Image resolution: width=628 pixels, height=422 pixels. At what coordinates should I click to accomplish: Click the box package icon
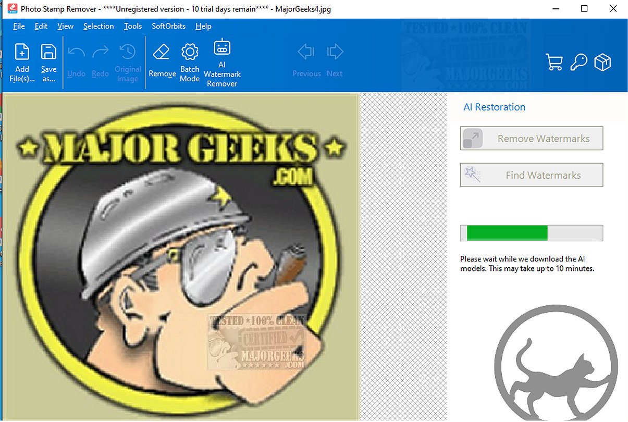click(x=603, y=63)
